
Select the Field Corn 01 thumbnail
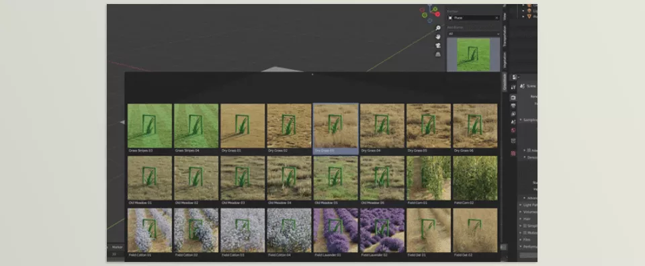(x=429, y=178)
